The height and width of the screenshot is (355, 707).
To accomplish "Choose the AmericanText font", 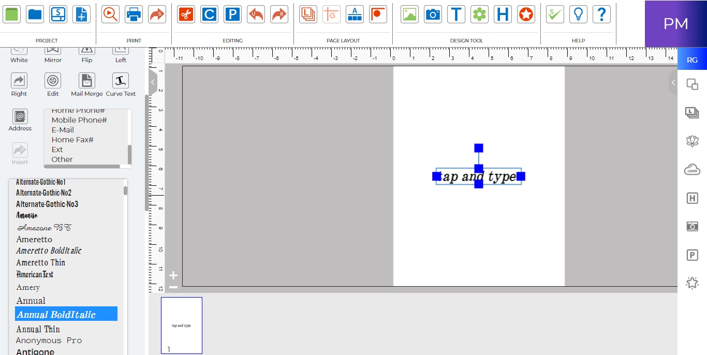I will (x=35, y=274).
